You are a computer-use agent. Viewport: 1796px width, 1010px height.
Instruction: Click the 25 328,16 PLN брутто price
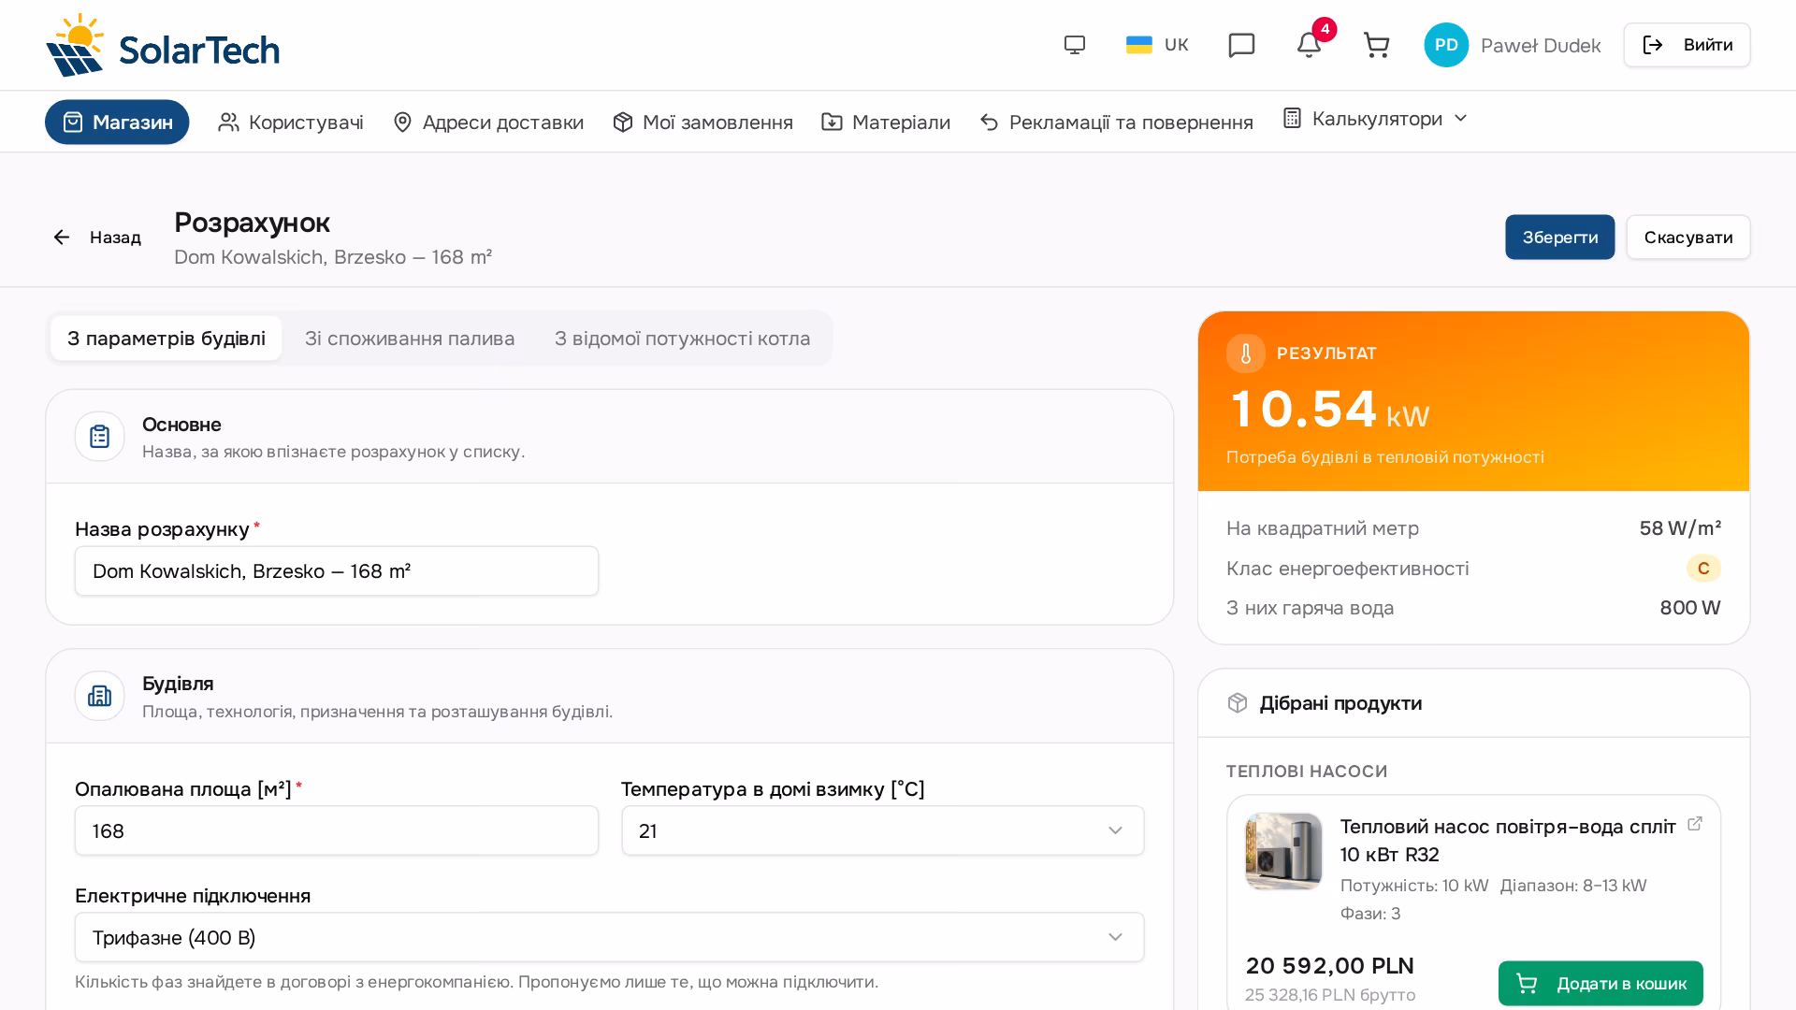point(1330,995)
